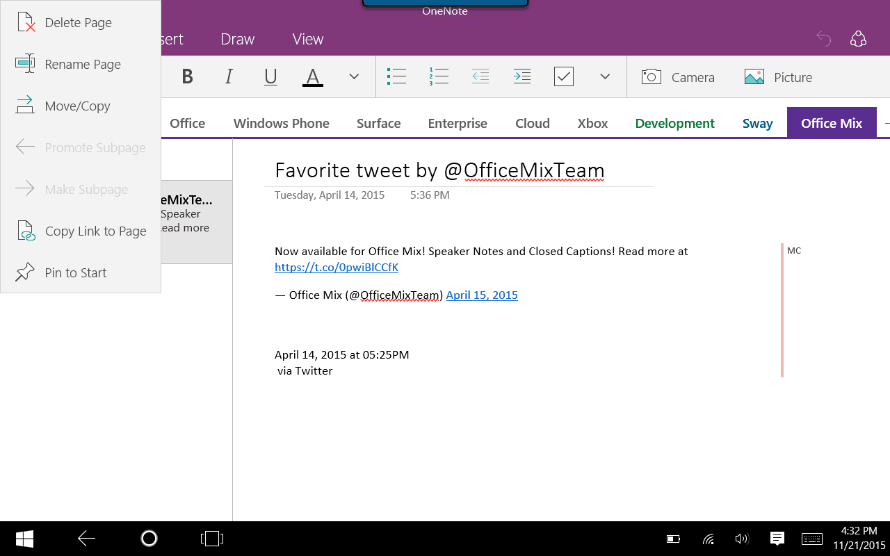Open the touch keyboard icon
This screenshot has height=556, width=890.
(812, 539)
